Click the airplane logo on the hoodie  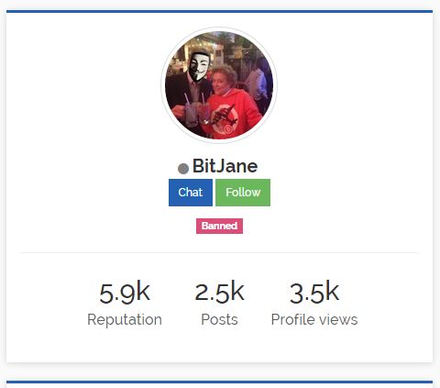(x=225, y=116)
